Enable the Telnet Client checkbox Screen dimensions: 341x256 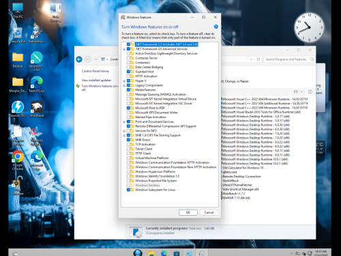(128, 149)
